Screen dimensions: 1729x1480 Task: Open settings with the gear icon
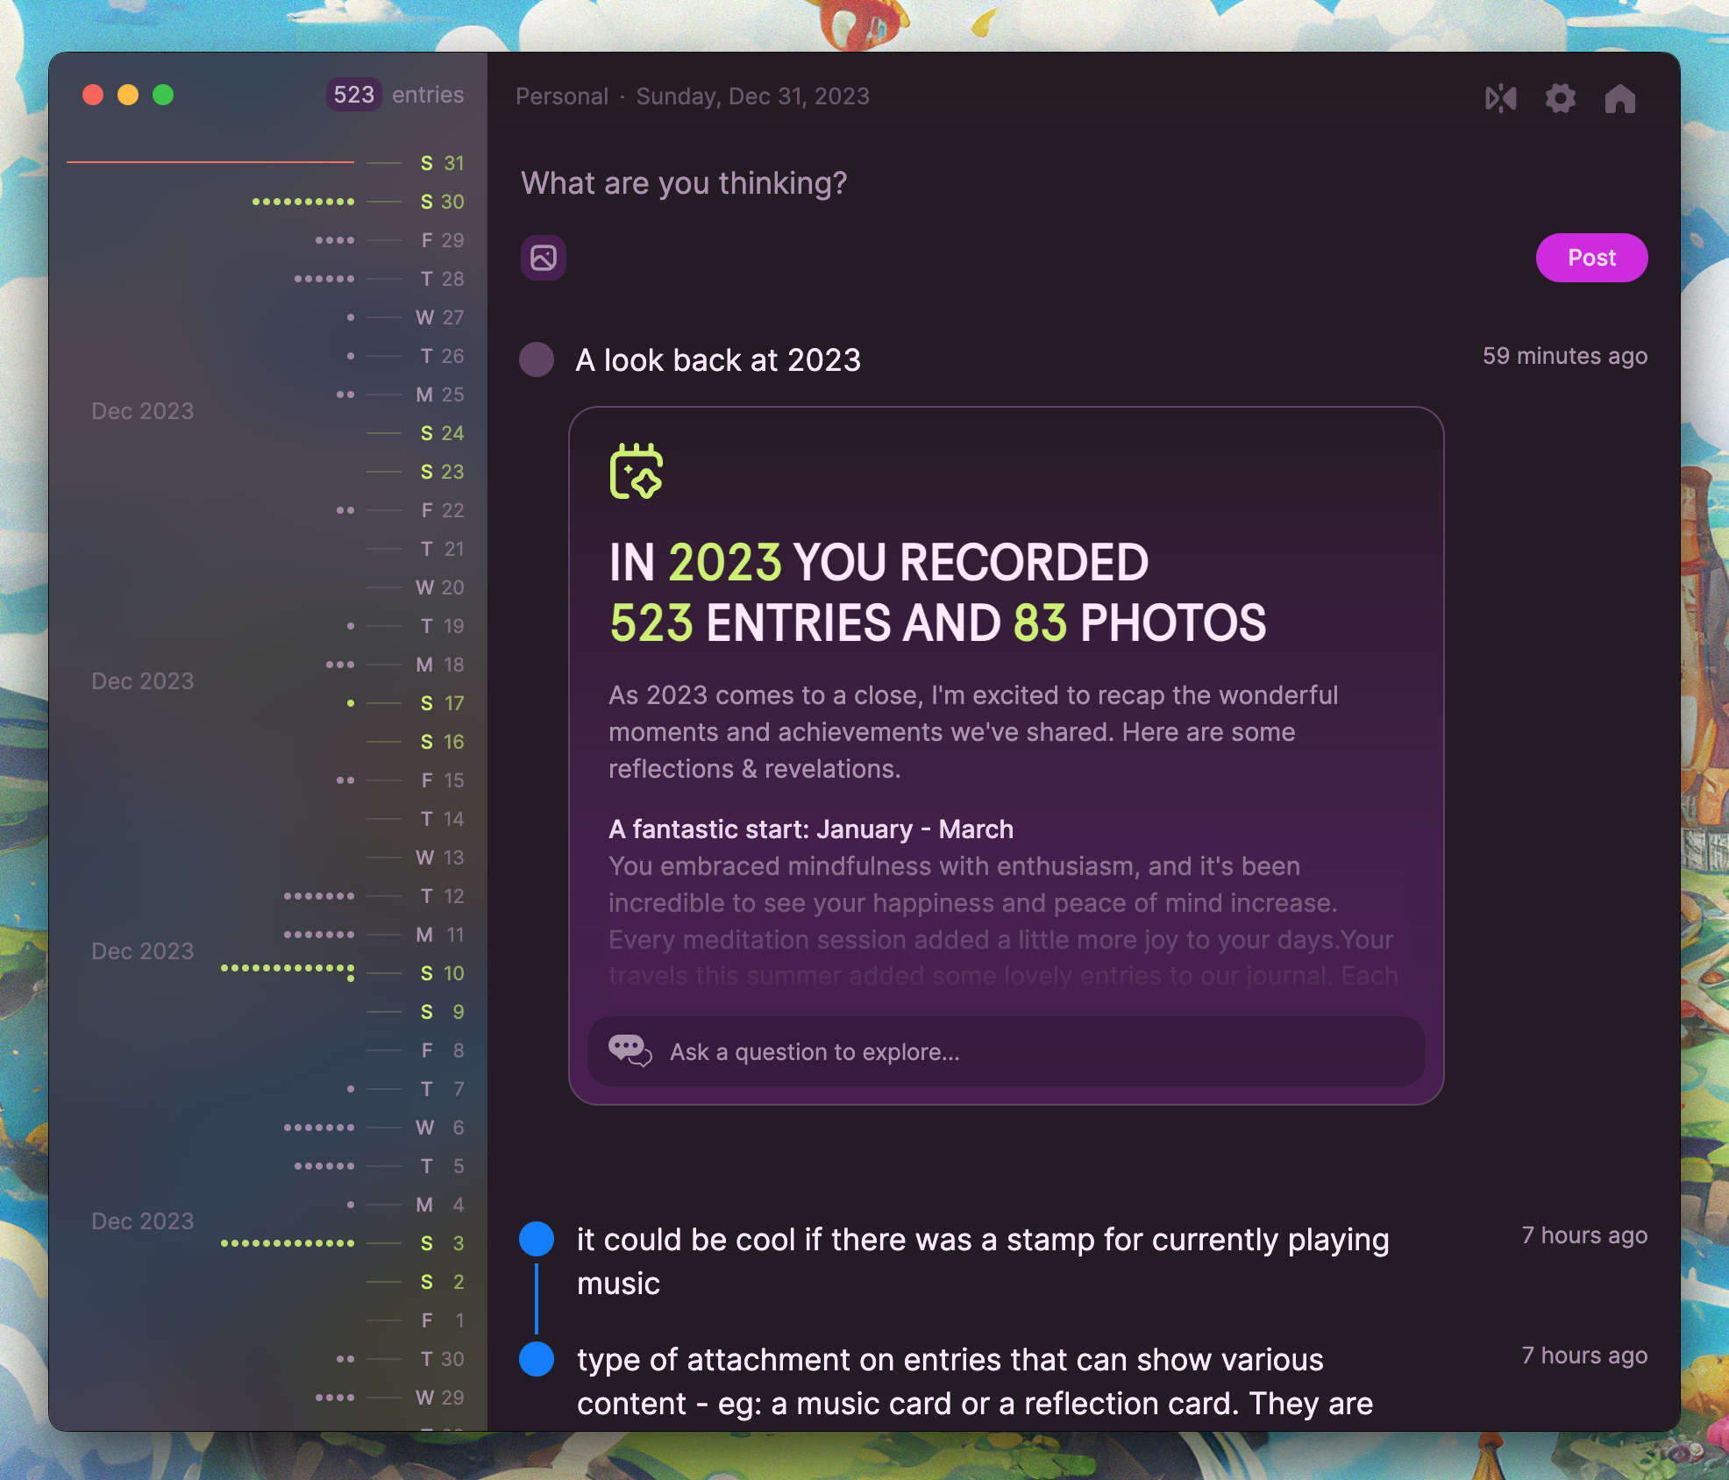point(1561,97)
